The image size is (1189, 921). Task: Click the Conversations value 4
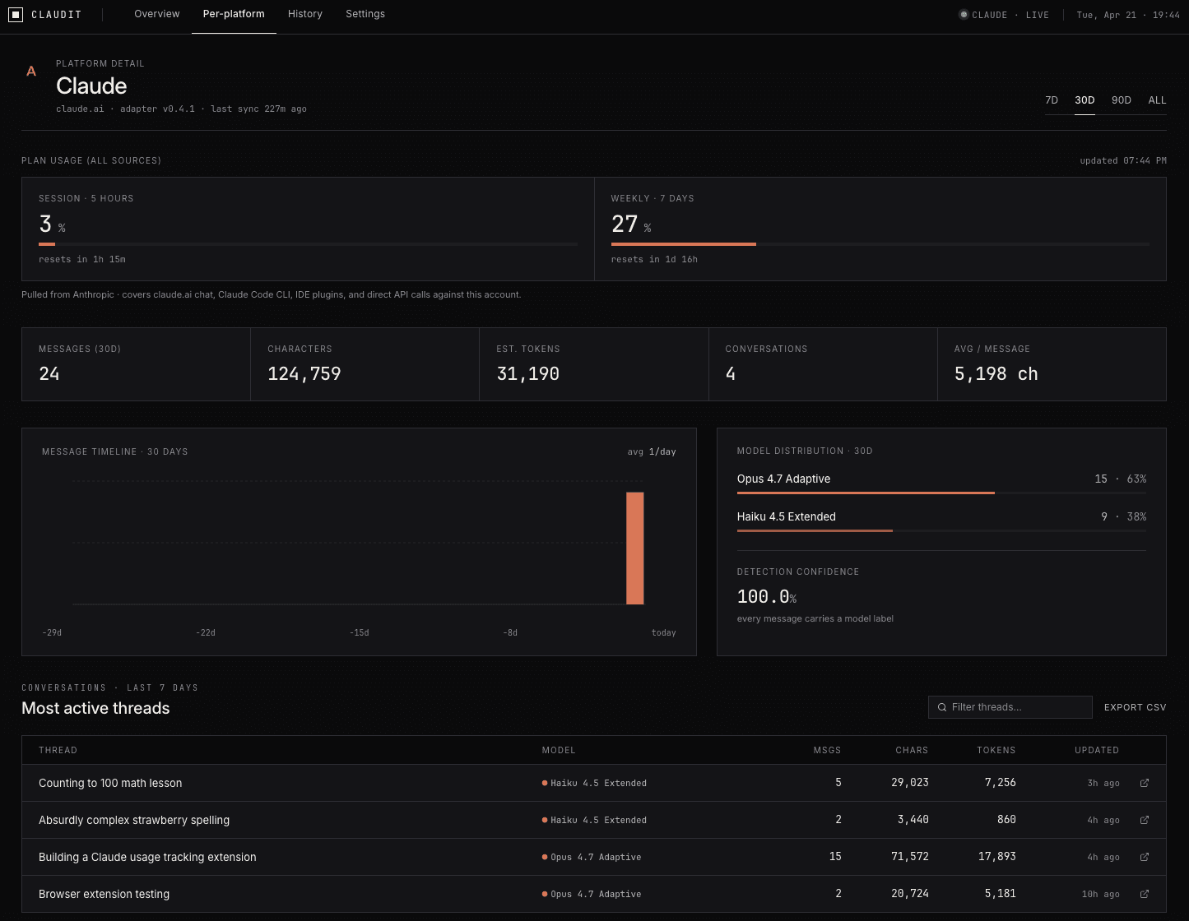731,374
